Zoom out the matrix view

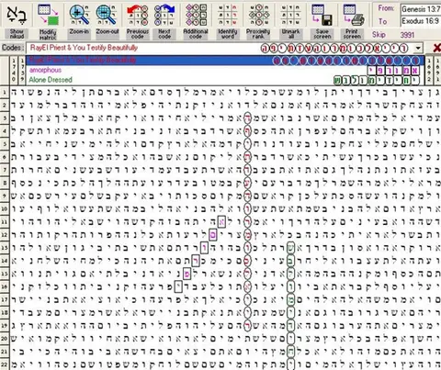pyautogui.click(x=107, y=15)
